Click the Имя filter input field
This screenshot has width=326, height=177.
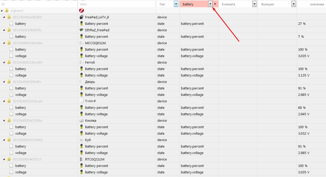coord(117,4)
